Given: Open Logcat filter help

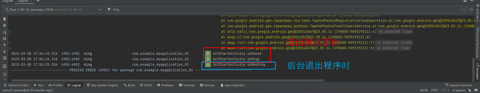Looking at the screenshot, I should [471, 9].
